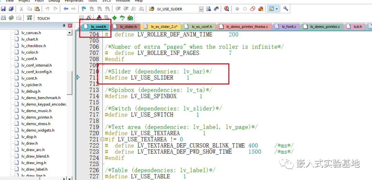
Task: Copy selection with toolbar icon
Action: (x=29, y=9)
